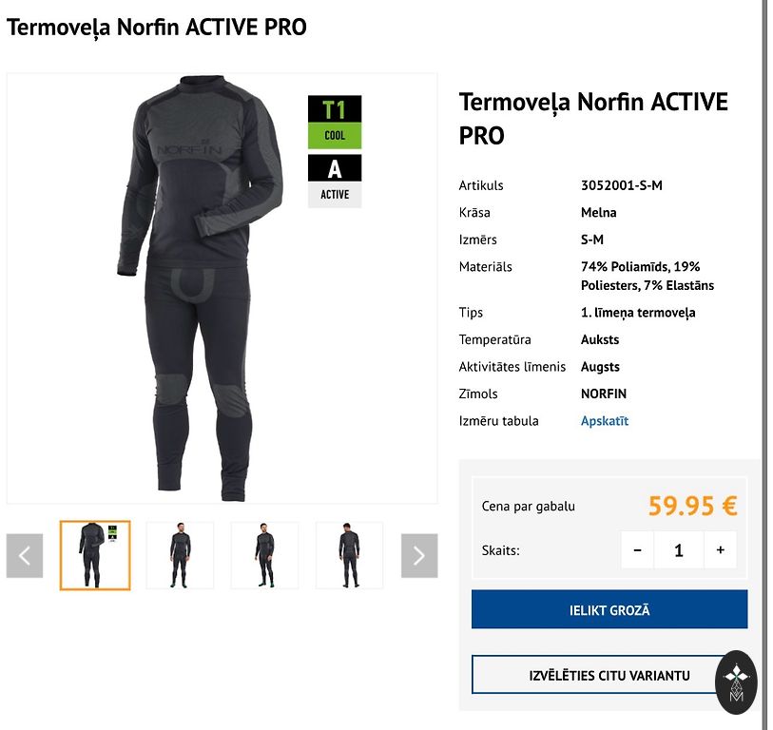
Task: Add item with IELIKT GROZĀ button
Action: coord(609,609)
